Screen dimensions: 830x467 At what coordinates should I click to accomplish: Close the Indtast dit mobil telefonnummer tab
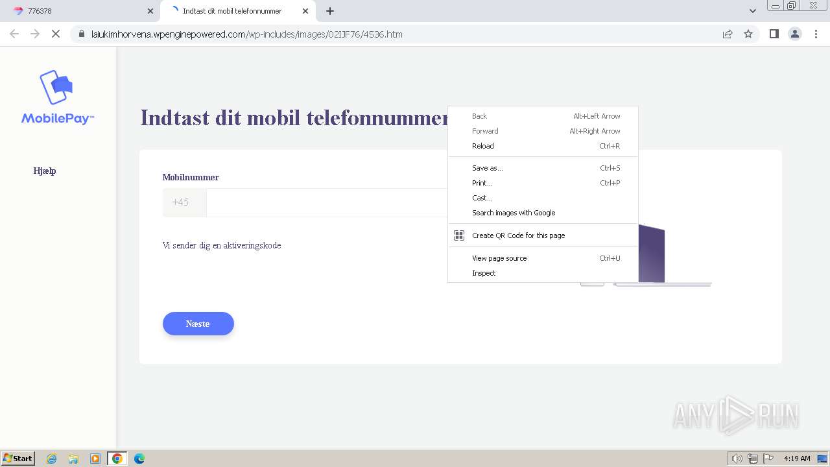(305, 11)
